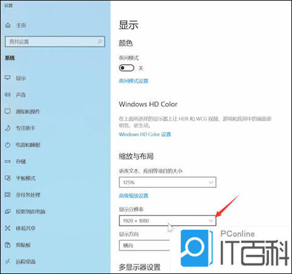Click the Home (主页) icon
This screenshot has width=292, height=274.
tap(8, 25)
